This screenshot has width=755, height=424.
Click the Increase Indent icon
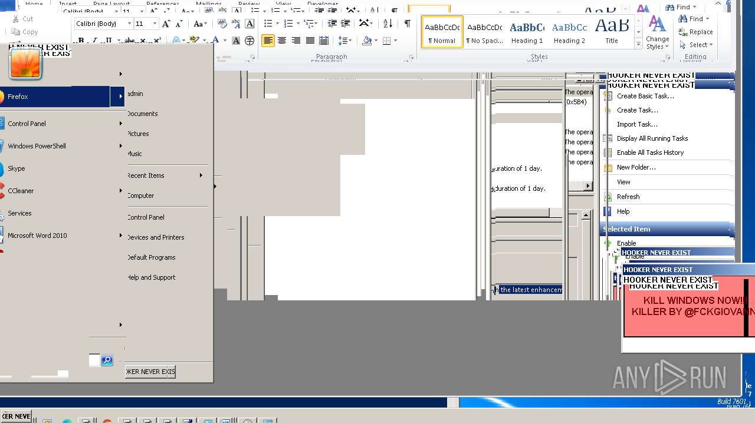click(x=346, y=24)
